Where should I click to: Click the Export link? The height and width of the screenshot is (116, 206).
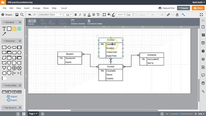coord(12,100)
